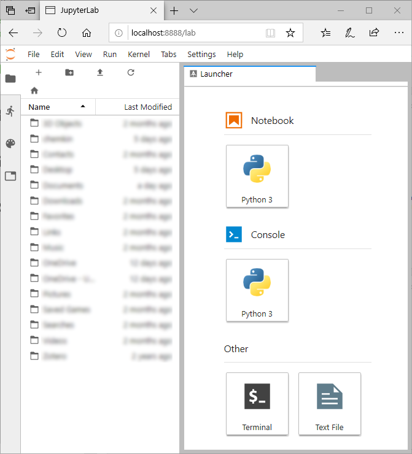This screenshot has width=412, height=454.
Task: Open a new browser tab
Action: click(x=174, y=10)
